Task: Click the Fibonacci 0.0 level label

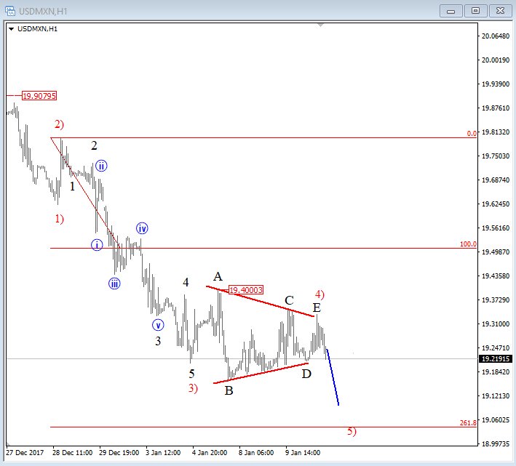Action: tap(472, 134)
